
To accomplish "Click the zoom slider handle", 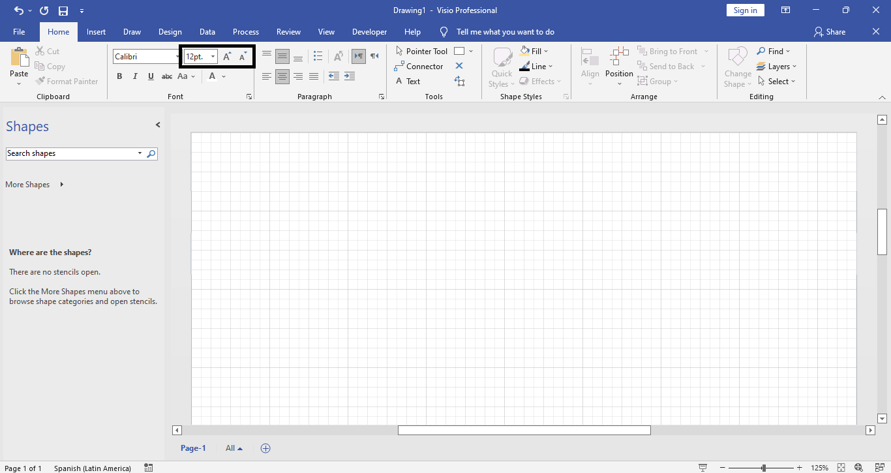I will click(x=763, y=468).
